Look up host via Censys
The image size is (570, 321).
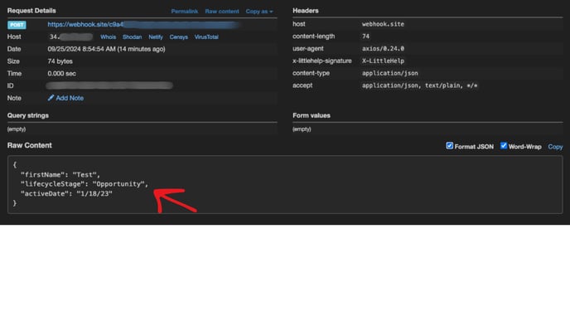[x=178, y=36]
